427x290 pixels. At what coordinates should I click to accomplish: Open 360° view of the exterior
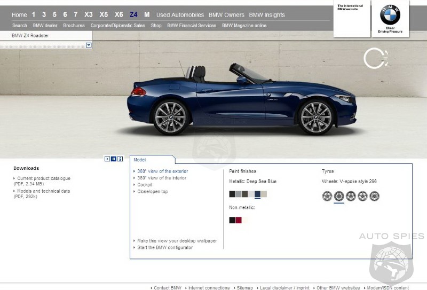pyautogui.click(x=163, y=171)
